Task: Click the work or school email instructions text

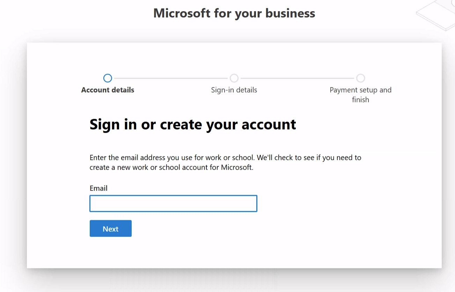Action: coord(226,162)
